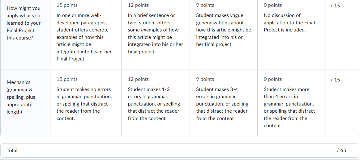
Task: Click the '9 points' heading in Mechanics row
Action: pyautogui.click(x=205, y=79)
